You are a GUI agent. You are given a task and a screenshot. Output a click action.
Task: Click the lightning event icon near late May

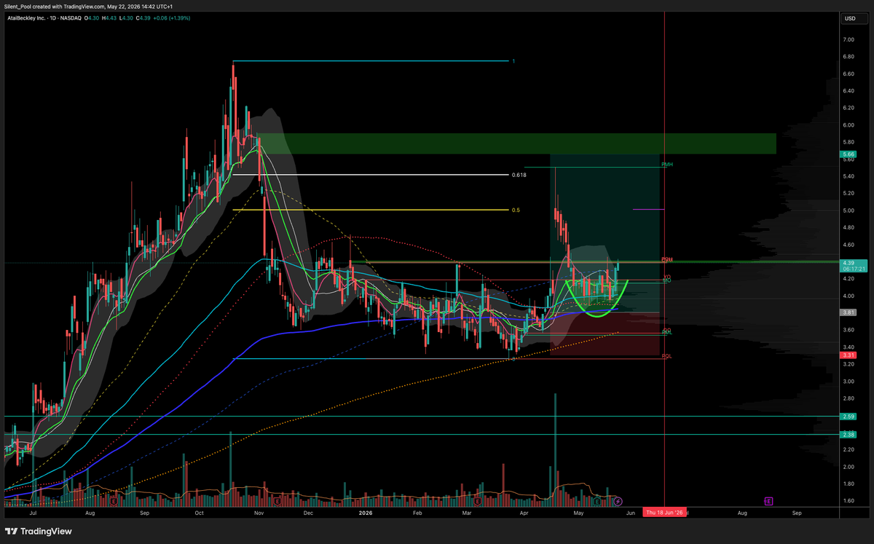618,501
